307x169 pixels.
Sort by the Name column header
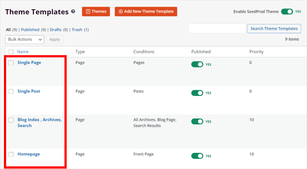click(23, 52)
